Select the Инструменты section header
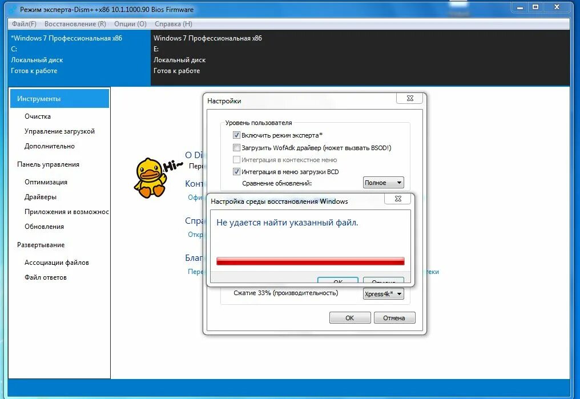The width and height of the screenshot is (580, 399). point(59,98)
